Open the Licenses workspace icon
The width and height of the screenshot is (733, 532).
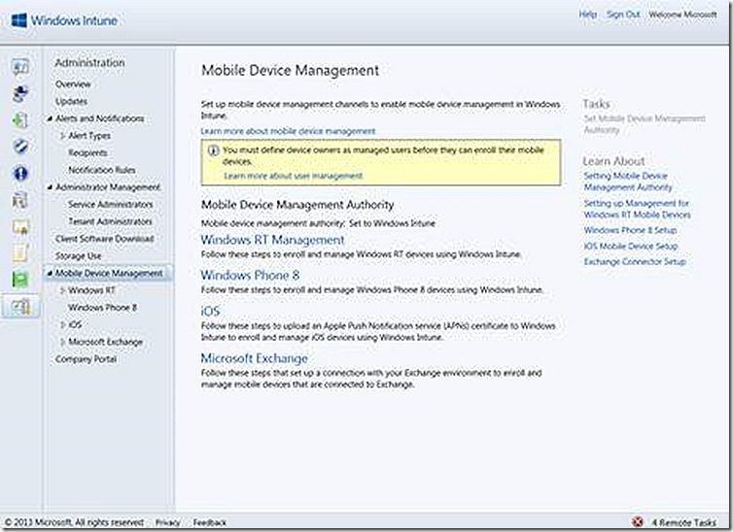(x=20, y=227)
